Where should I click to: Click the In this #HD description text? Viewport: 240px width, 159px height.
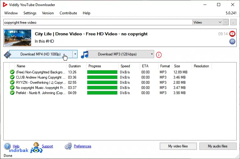(44, 41)
